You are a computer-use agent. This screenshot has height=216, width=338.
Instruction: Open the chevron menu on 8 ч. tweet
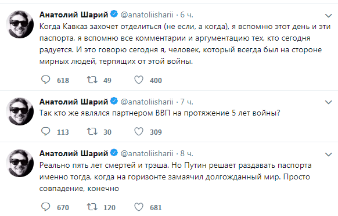point(328,154)
